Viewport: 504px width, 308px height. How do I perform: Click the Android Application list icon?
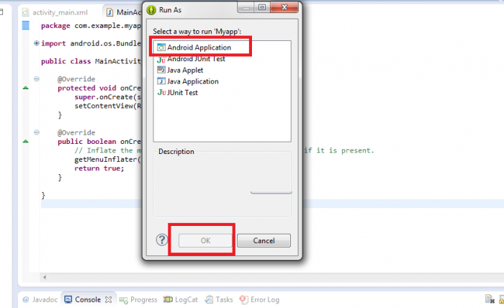click(161, 47)
